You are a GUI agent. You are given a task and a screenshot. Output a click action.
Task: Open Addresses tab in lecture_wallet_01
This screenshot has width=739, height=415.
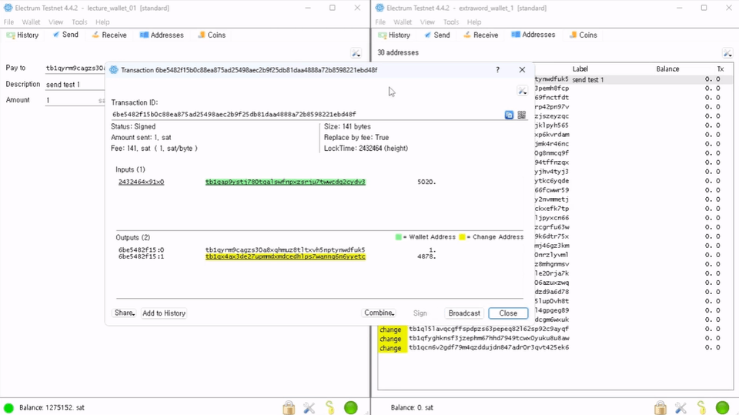pyautogui.click(x=162, y=35)
